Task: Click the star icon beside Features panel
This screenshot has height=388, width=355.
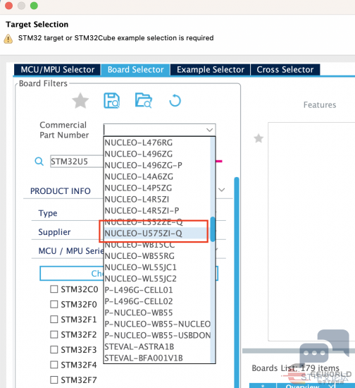Action: point(259,138)
